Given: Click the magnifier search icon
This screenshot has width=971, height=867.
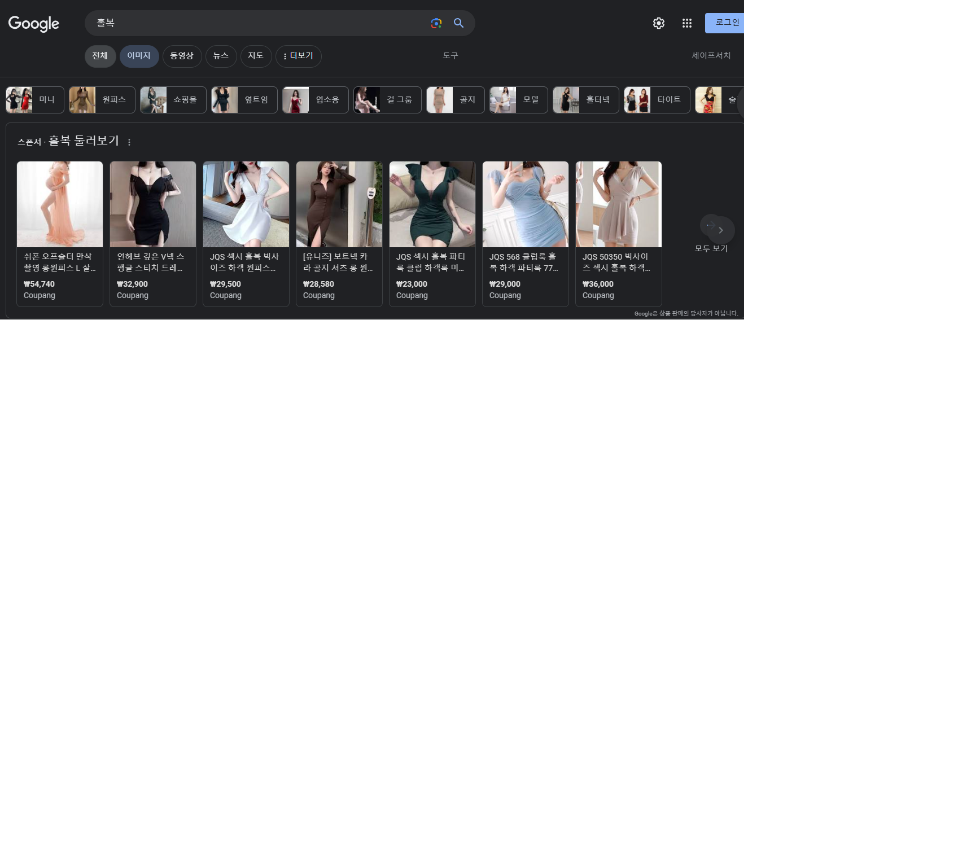Looking at the screenshot, I should tap(458, 23).
